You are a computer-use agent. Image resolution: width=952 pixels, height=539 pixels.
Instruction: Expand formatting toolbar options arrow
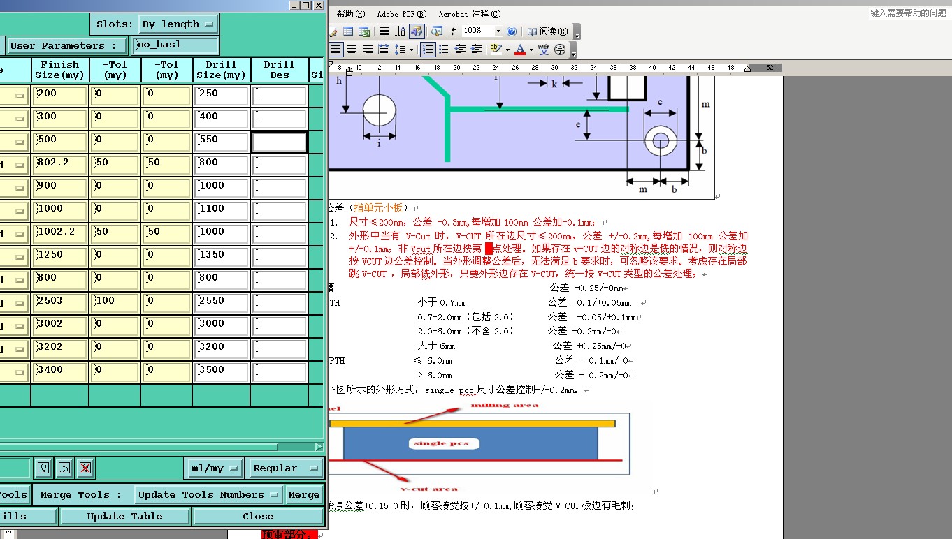click(573, 51)
